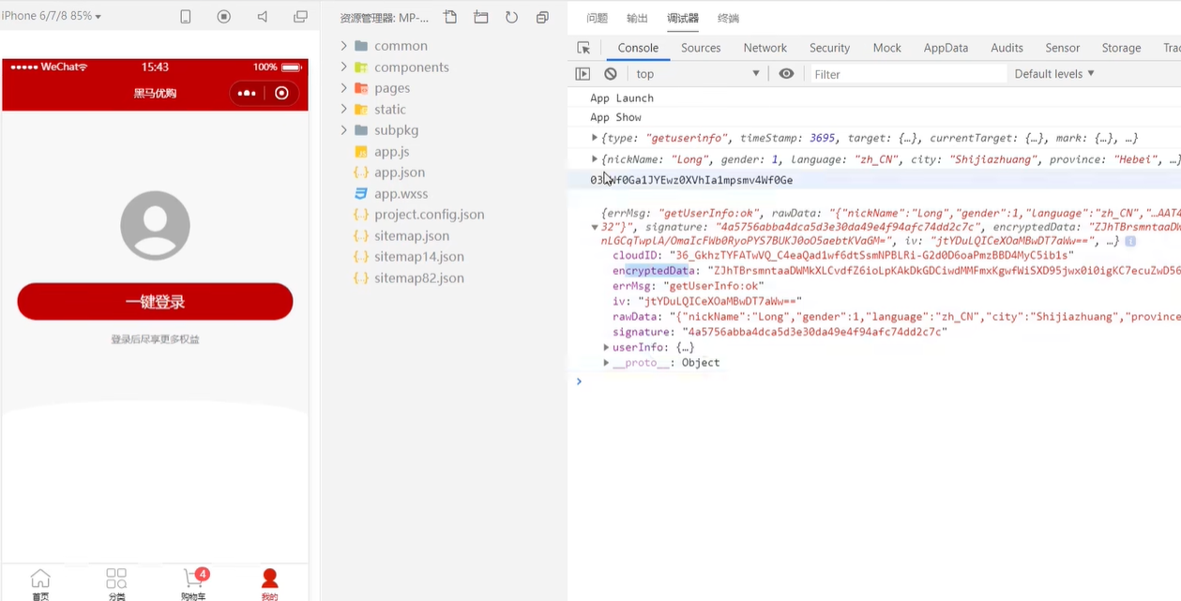1181x601 pixels.
Task: Select the Mock tab
Action: 886,48
